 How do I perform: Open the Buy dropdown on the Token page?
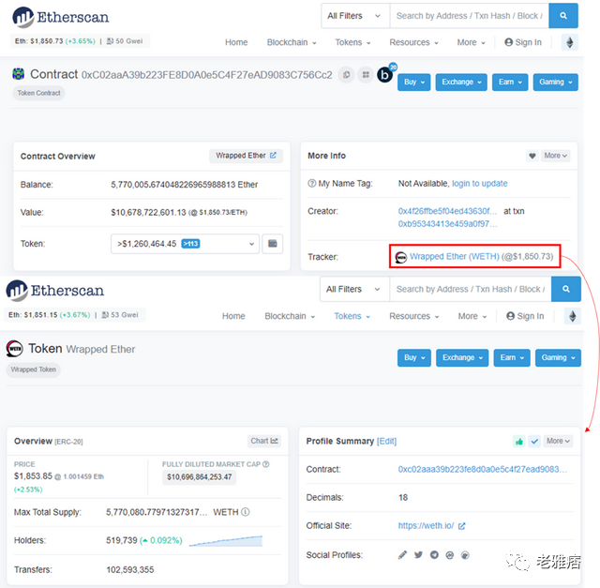point(414,357)
